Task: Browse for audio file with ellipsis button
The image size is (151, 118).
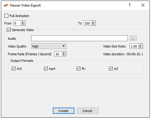Action: (133, 38)
